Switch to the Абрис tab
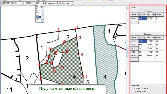Screen dimensions: 167x94 pos(133,8)
